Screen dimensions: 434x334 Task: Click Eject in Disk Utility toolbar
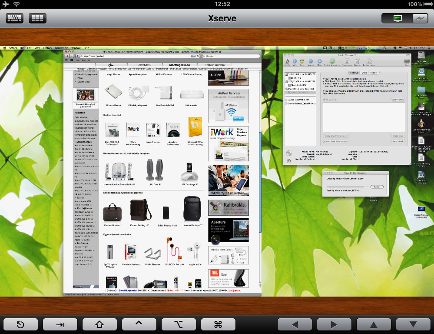[x=320, y=62]
